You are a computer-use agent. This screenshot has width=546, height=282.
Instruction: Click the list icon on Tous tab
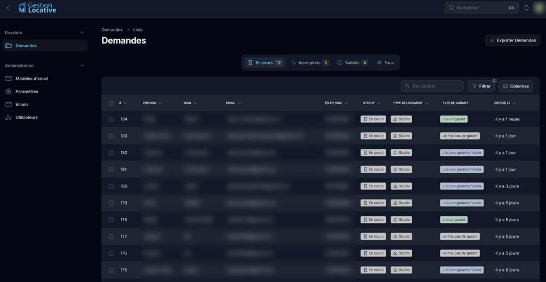[379, 63]
